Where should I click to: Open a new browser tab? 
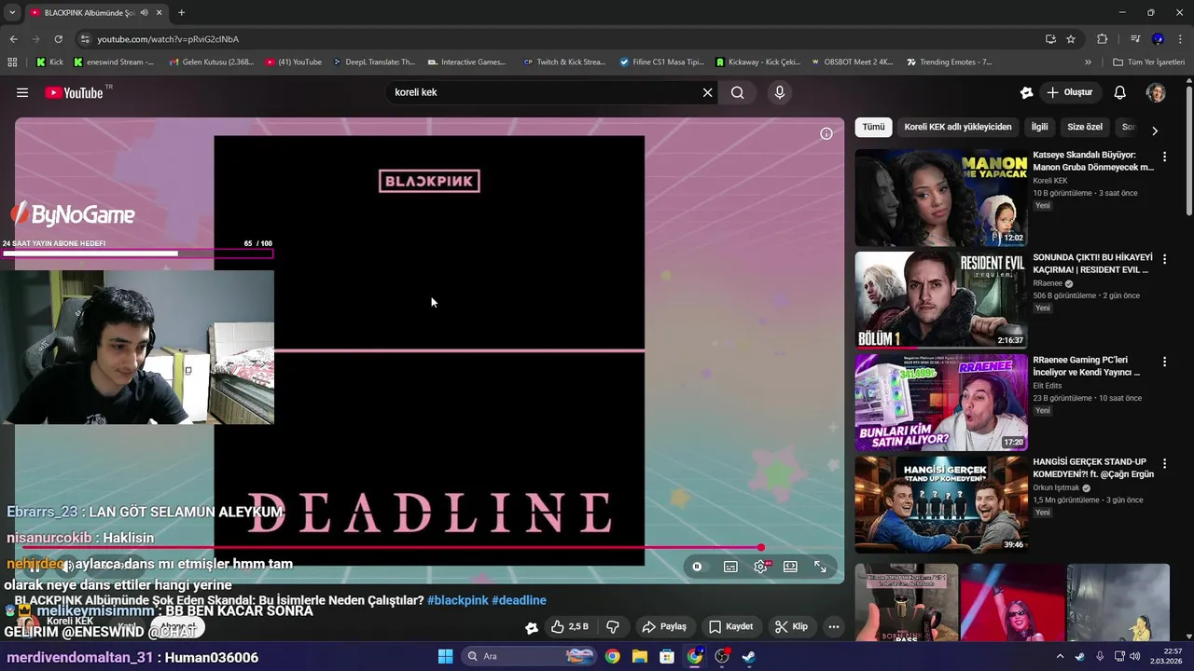pos(181,13)
